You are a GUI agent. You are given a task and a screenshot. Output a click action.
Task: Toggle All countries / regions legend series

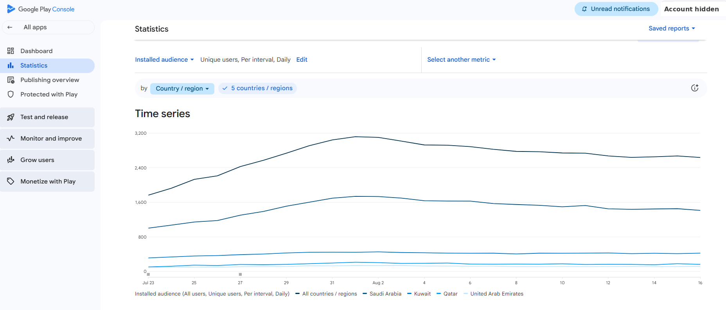point(326,294)
